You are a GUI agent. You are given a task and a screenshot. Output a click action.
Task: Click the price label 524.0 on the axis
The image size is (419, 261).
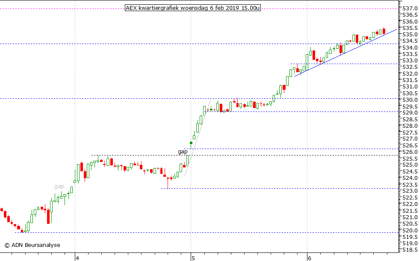410,178
